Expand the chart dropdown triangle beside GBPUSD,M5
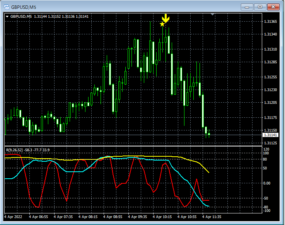Viewport: 285px width, 225px height. pyautogui.click(x=7, y=17)
